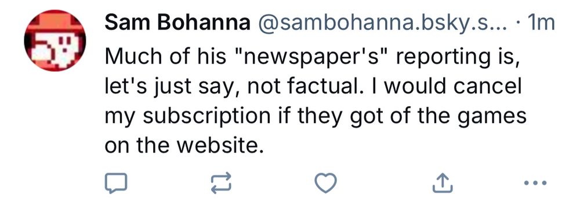The height and width of the screenshot is (212, 580).
Task: Expand post options with the ellipsis icon
Action: click(535, 183)
